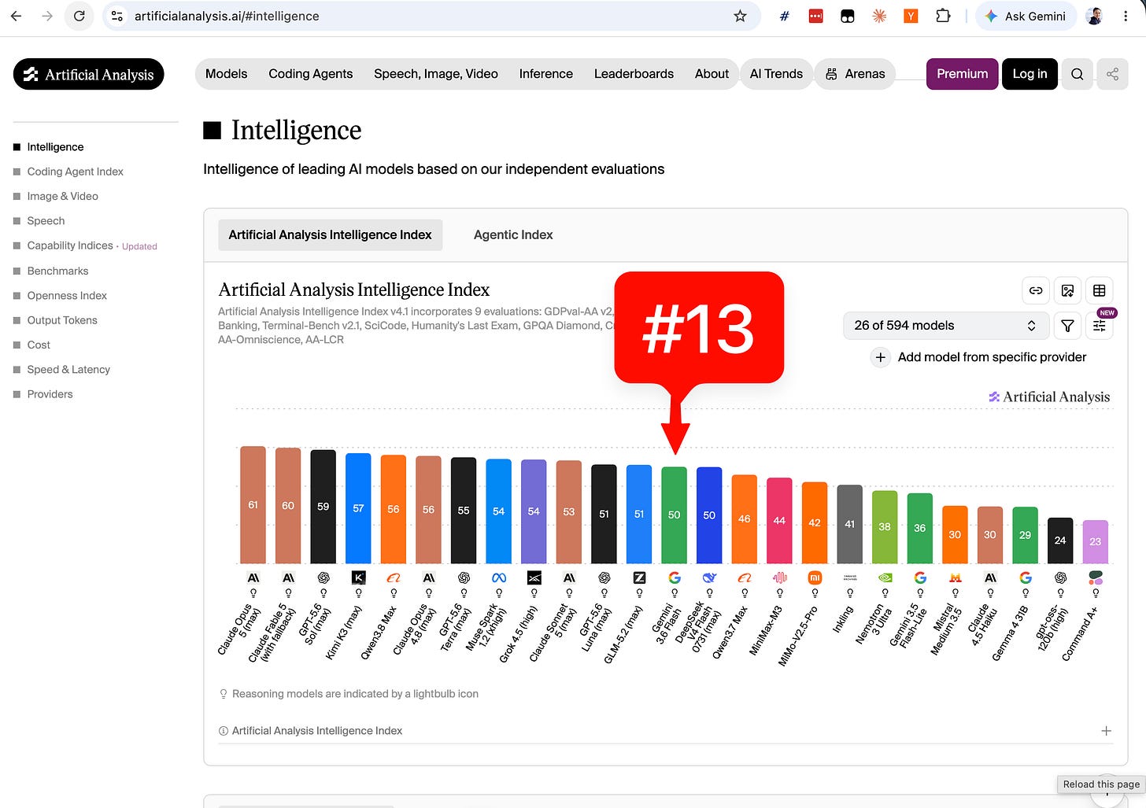
Task: Open the '26 of 594 models' dropdown
Action: click(x=945, y=326)
